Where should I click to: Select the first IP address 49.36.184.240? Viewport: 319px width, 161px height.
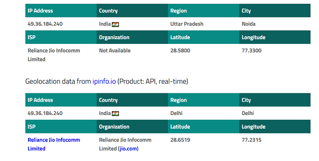pyautogui.click(x=45, y=24)
